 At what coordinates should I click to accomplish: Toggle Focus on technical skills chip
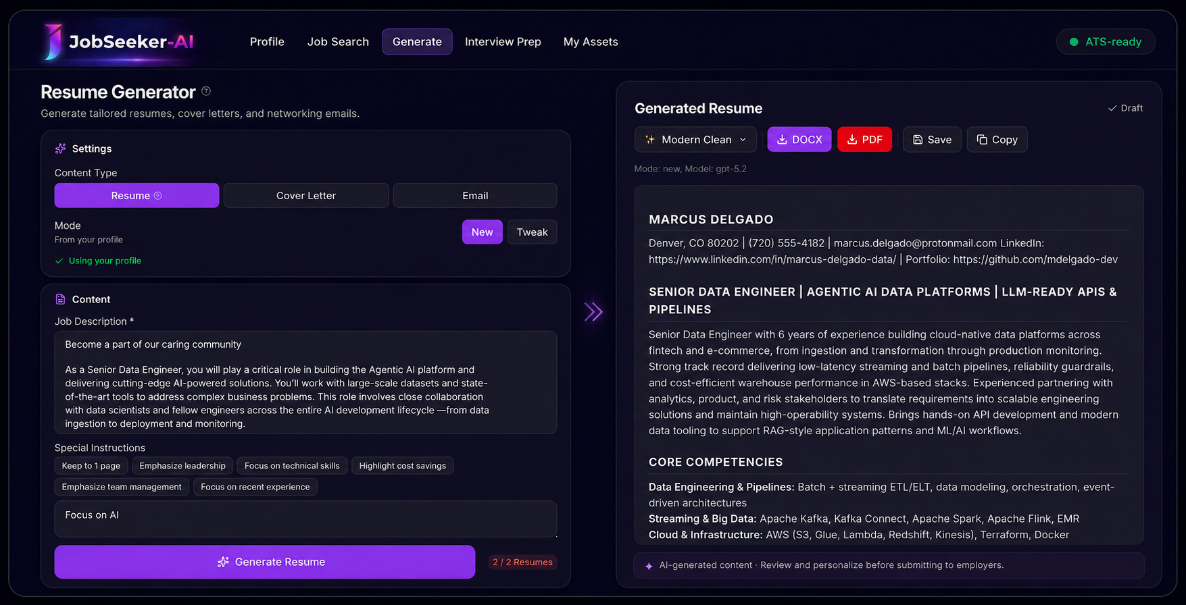point(292,466)
